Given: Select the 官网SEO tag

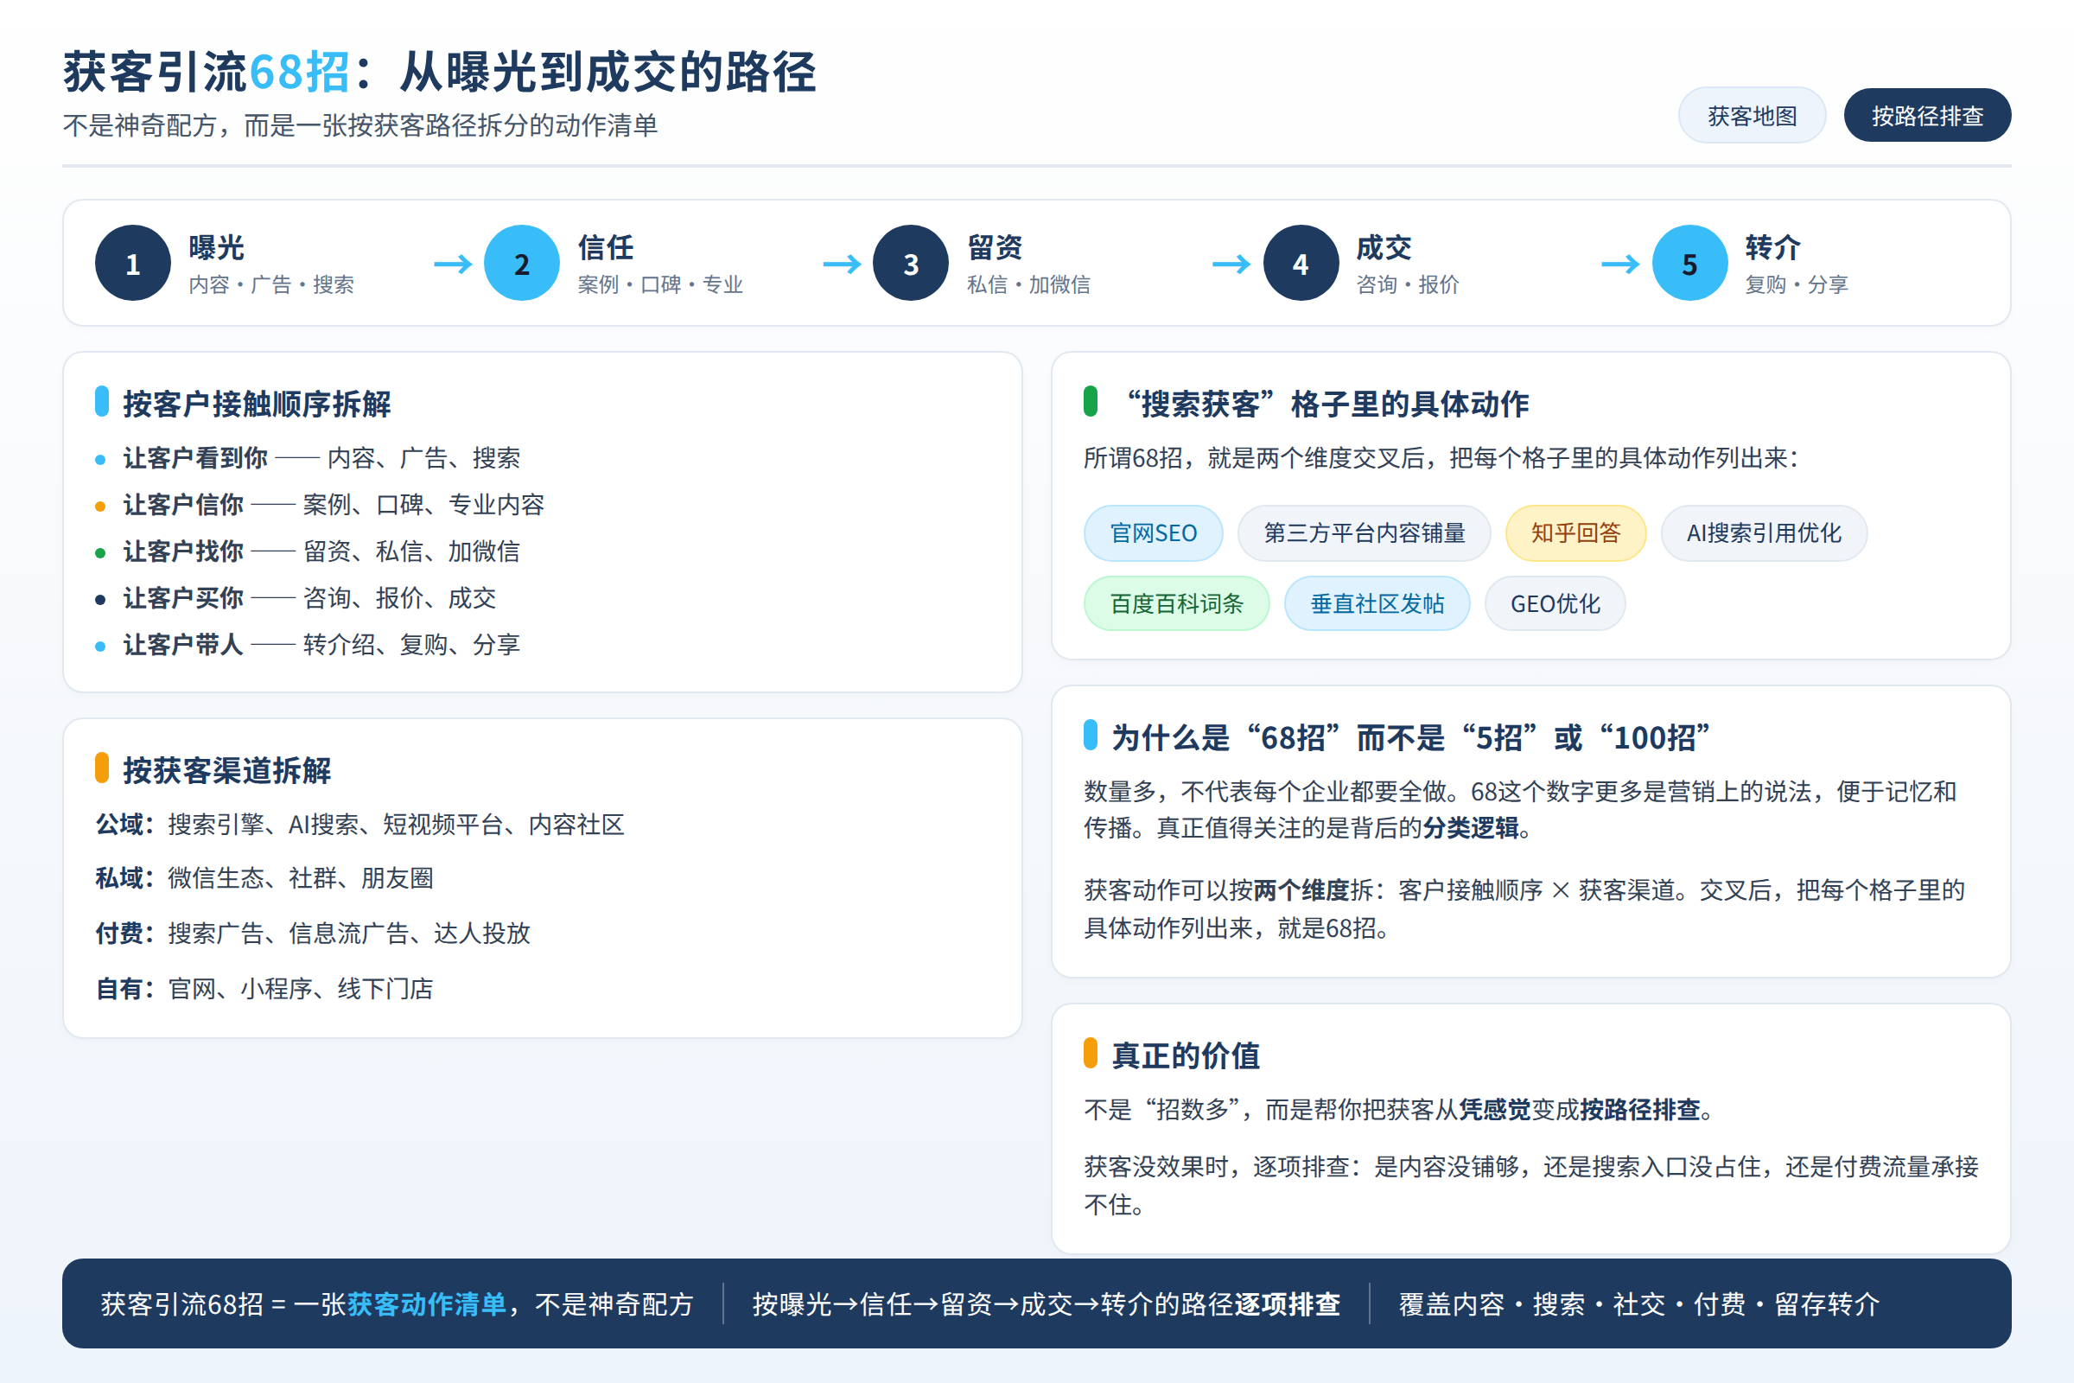Looking at the screenshot, I should (1154, 532).
